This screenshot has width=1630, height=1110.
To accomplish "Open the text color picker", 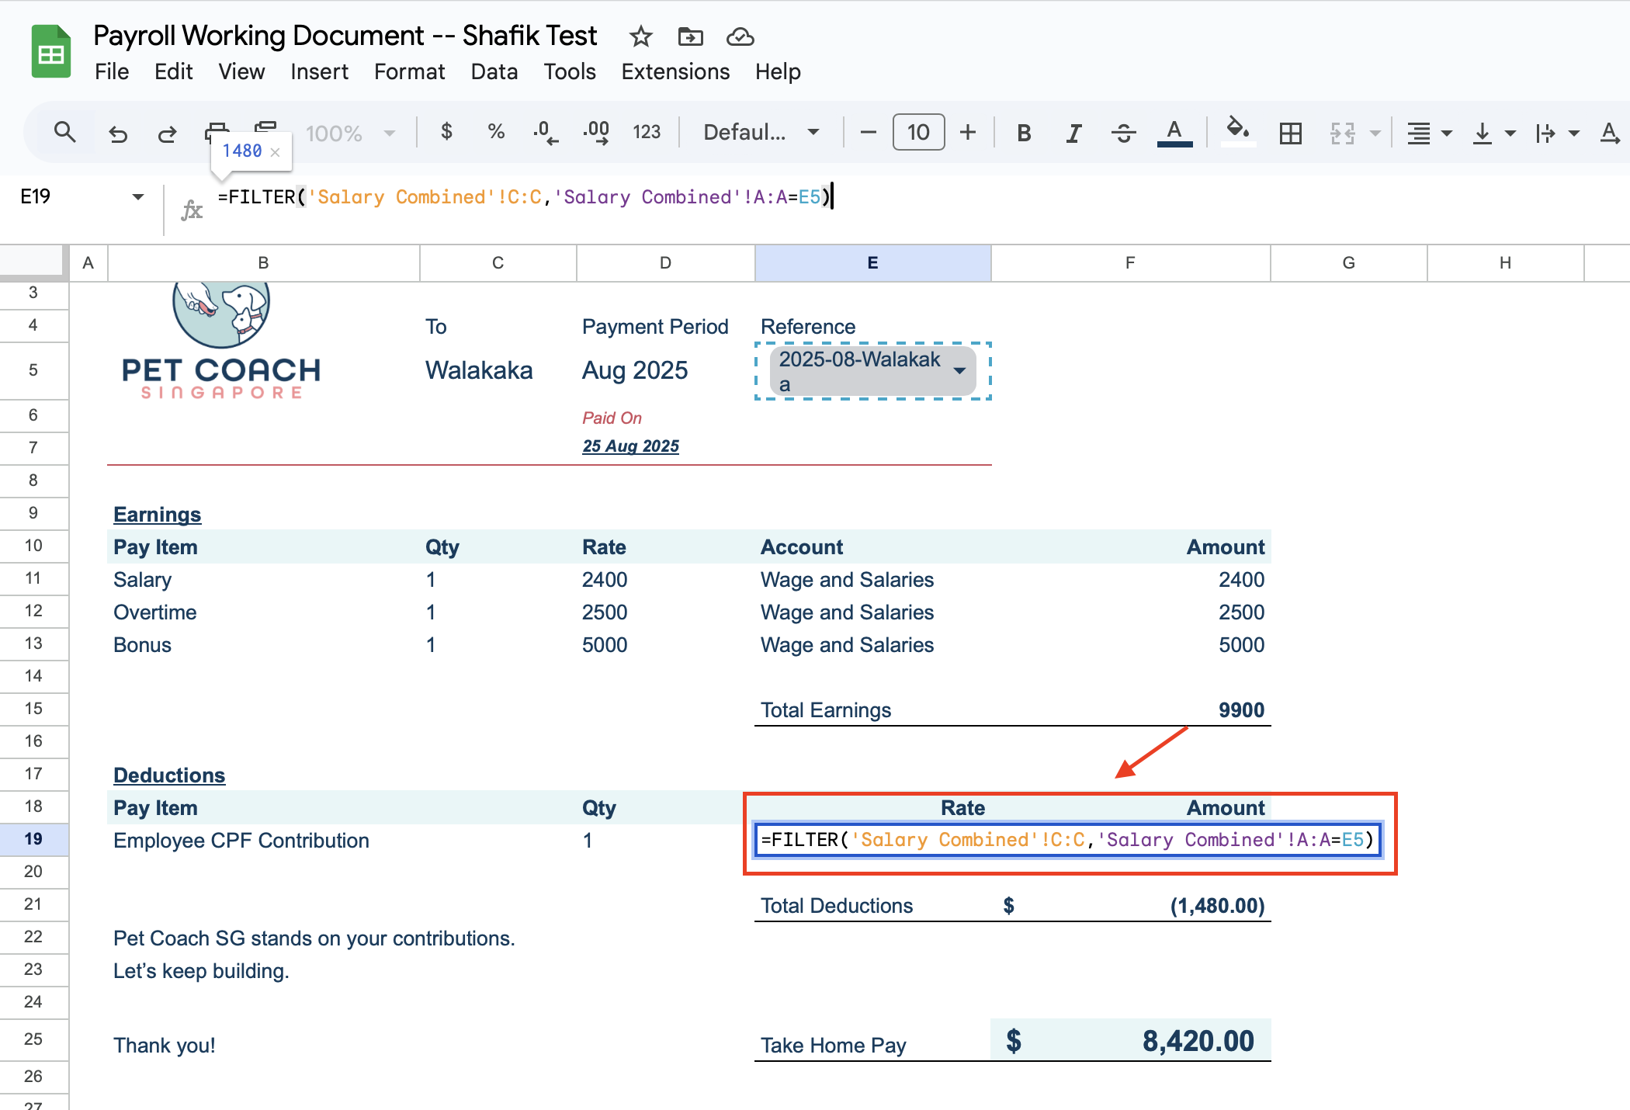I will [x=1174, y=133].
